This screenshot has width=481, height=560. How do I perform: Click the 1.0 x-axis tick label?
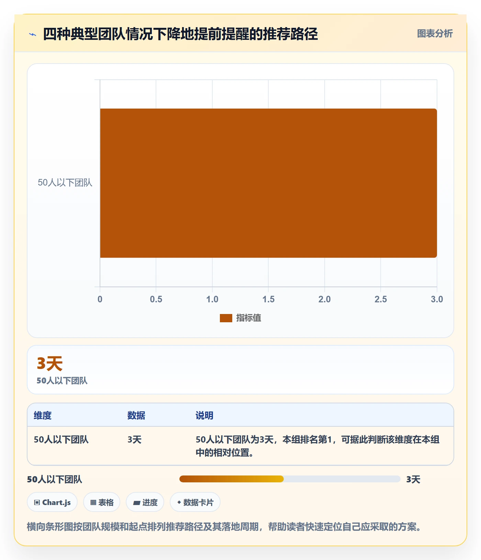coord(212,299)
